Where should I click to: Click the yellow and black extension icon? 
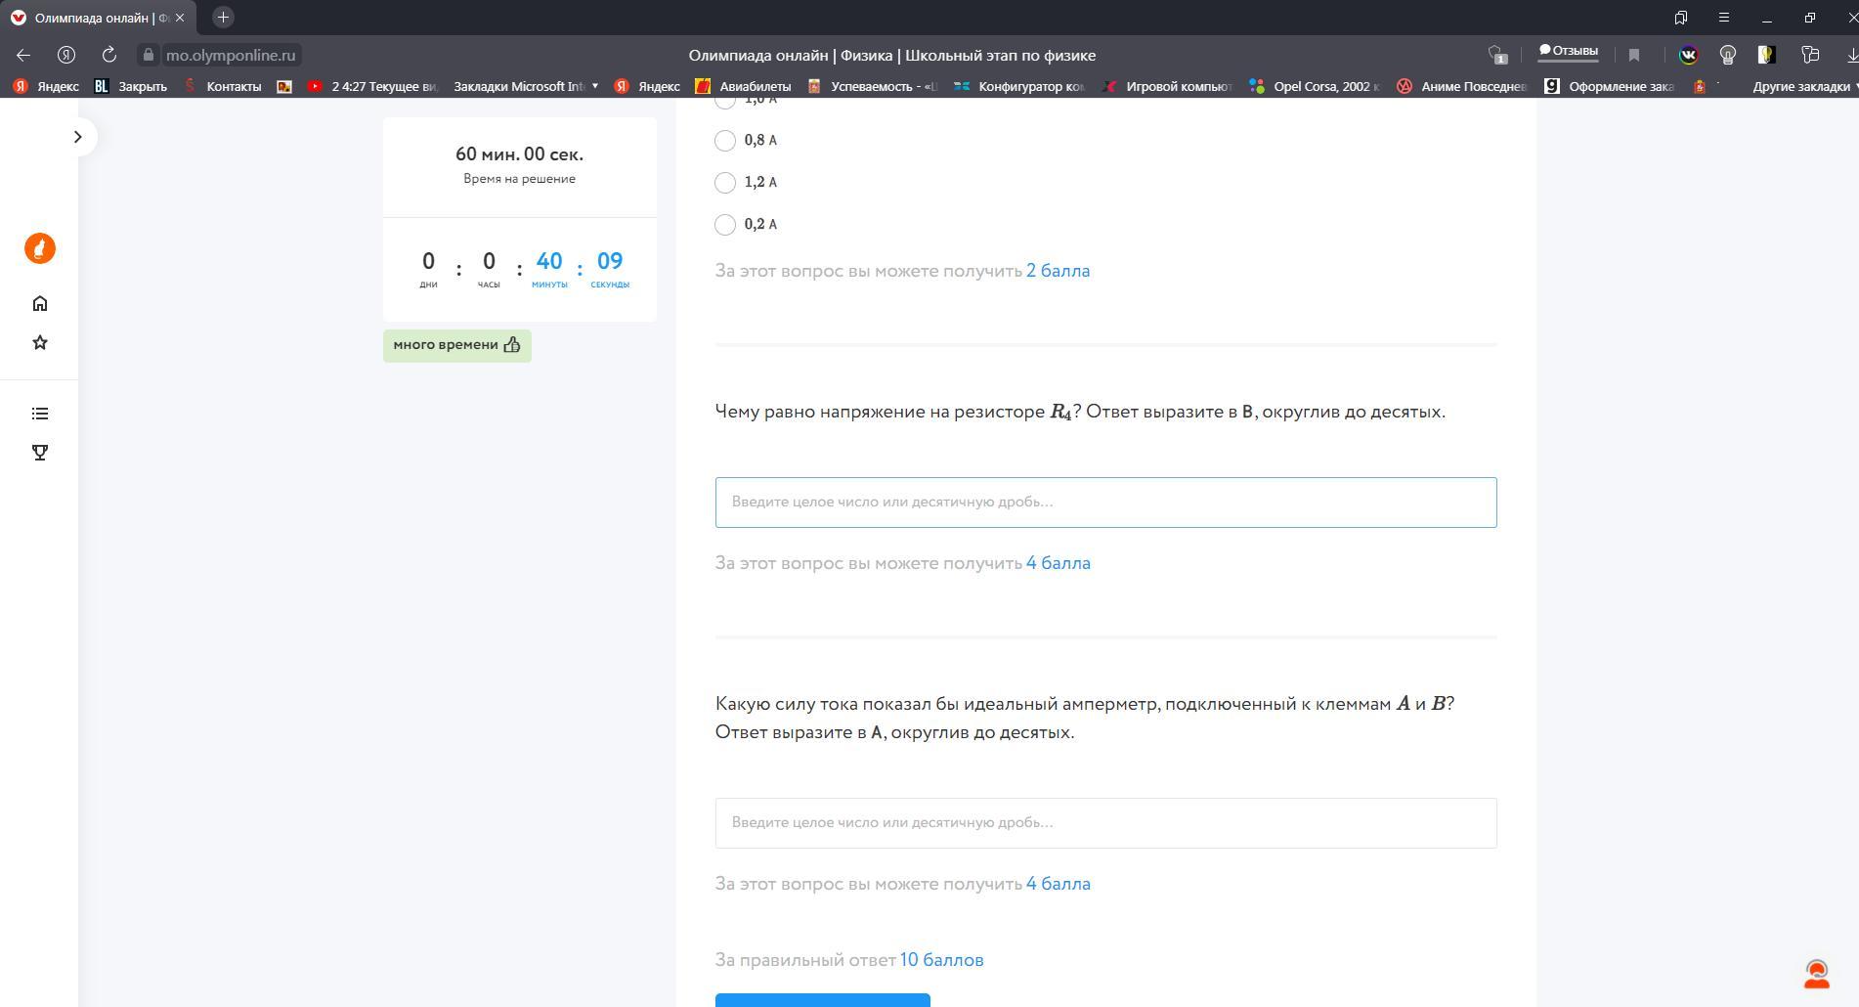tap(1766, 55)
